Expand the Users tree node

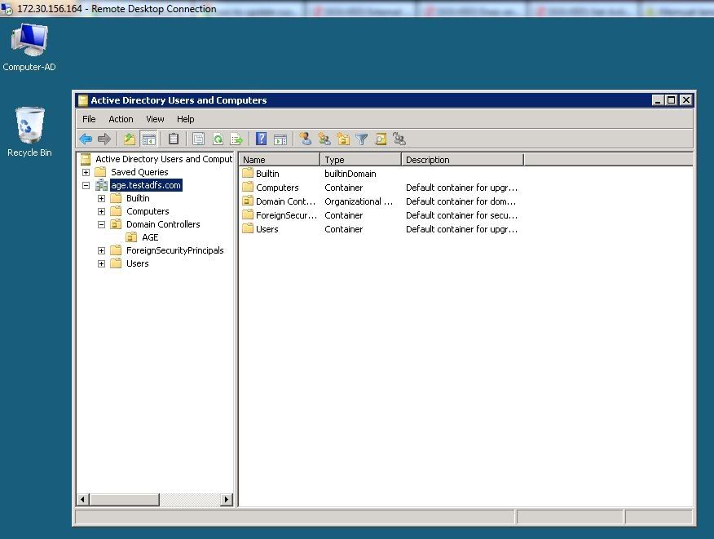pos(101,263)
